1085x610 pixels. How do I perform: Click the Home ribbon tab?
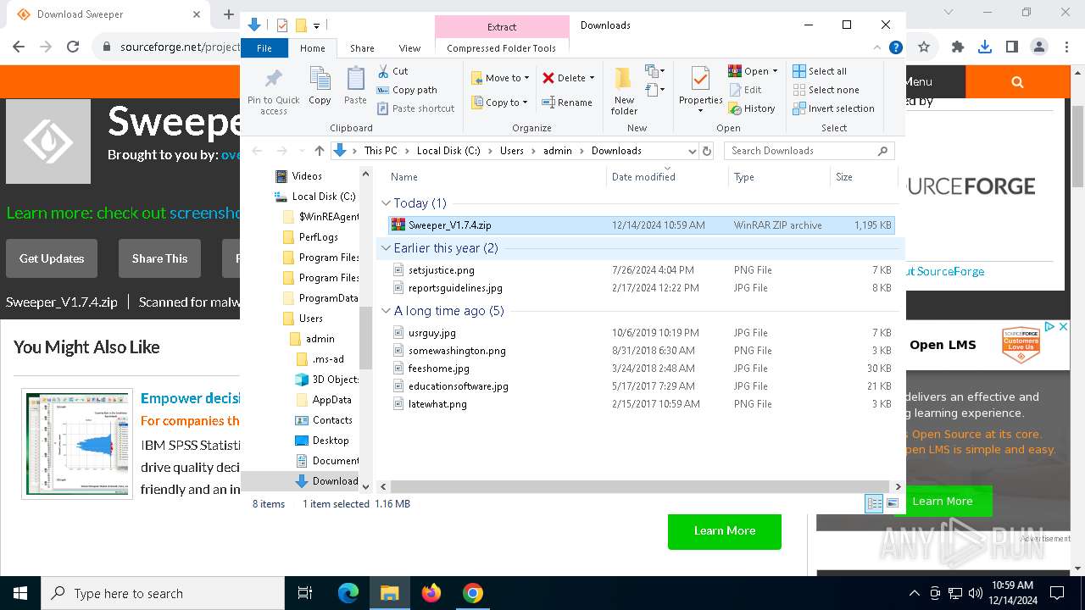(x=312, y=48)
